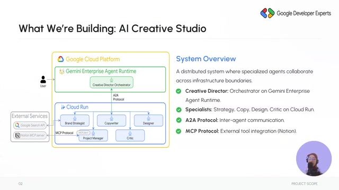Click the Google Search API service box
Viewport: 339px width, 190px height.
[30, 125]
